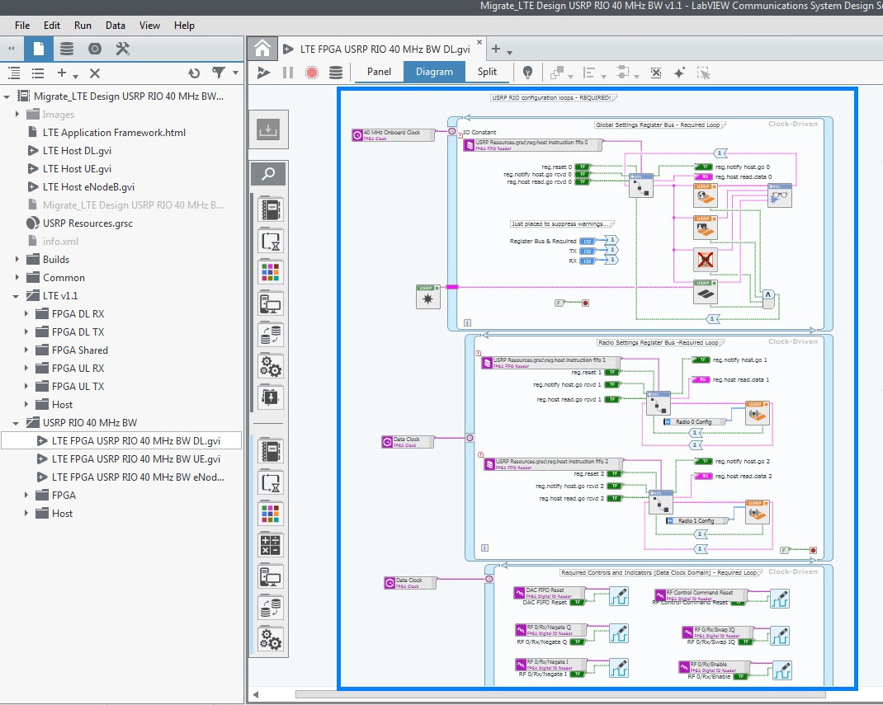Open the document tab list dropdown arrow
Screen dimensions: 883x705
510,53
